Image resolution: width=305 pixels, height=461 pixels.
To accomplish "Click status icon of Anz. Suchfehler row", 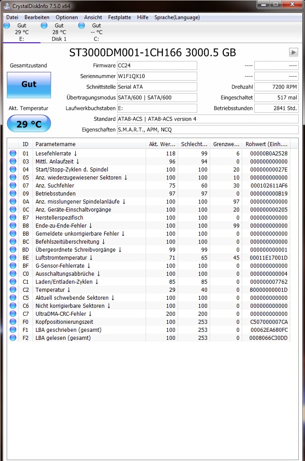I will [x=13, y=186].
